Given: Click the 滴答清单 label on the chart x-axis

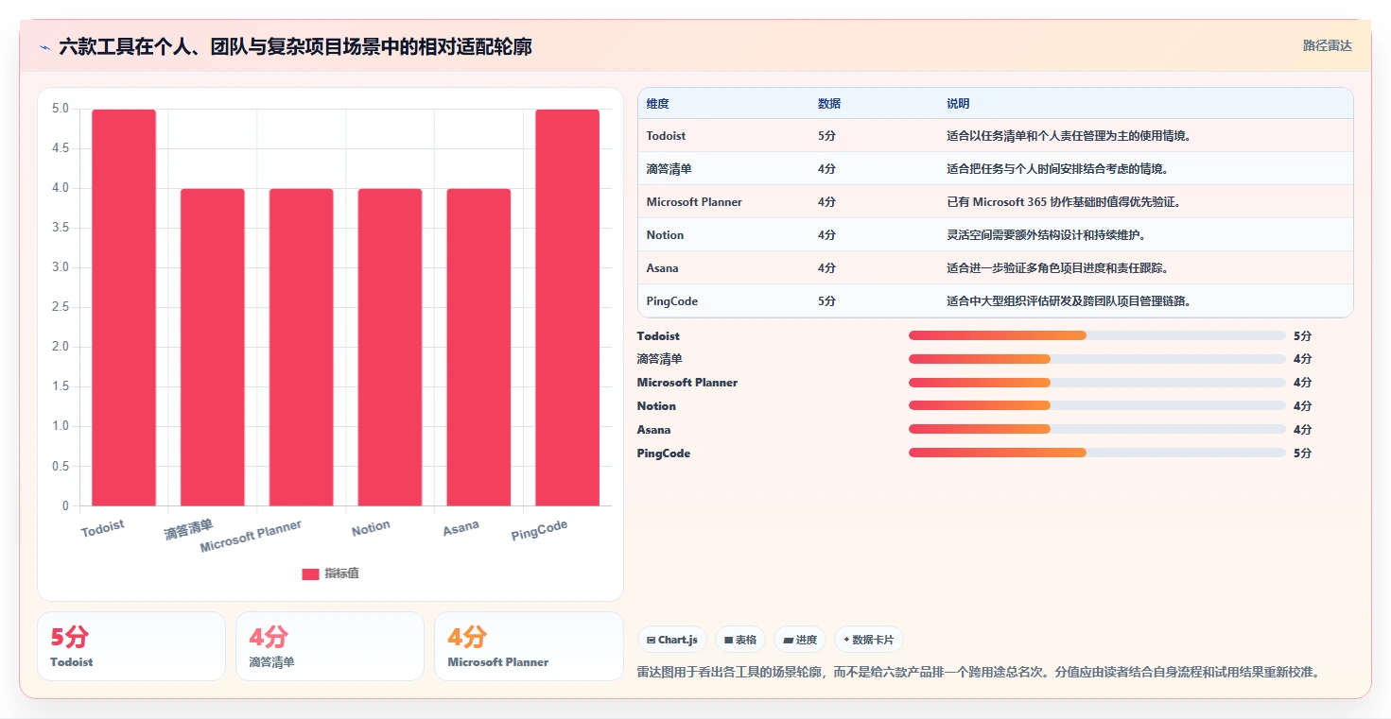Looking at the screenshot, I should pos(188,529).
